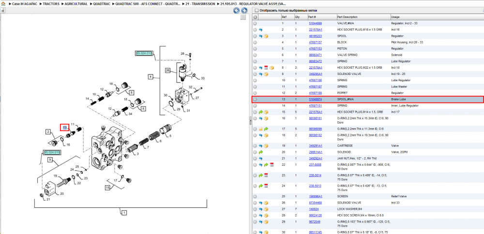Screen dimensions: 484x234
Task: Click package box icon in ref 26 row
Action: coord(266,203)
